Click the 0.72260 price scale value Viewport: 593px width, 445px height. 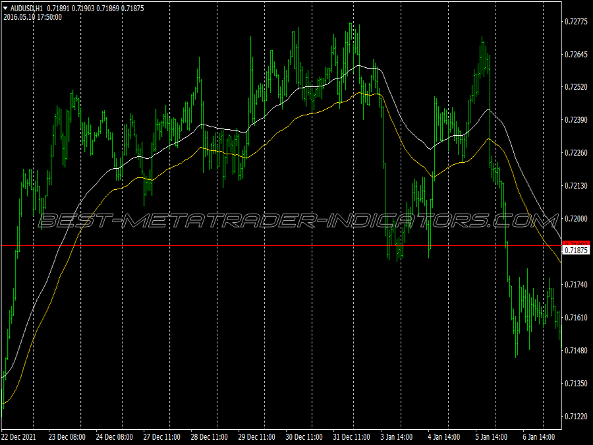pos(576,153)
